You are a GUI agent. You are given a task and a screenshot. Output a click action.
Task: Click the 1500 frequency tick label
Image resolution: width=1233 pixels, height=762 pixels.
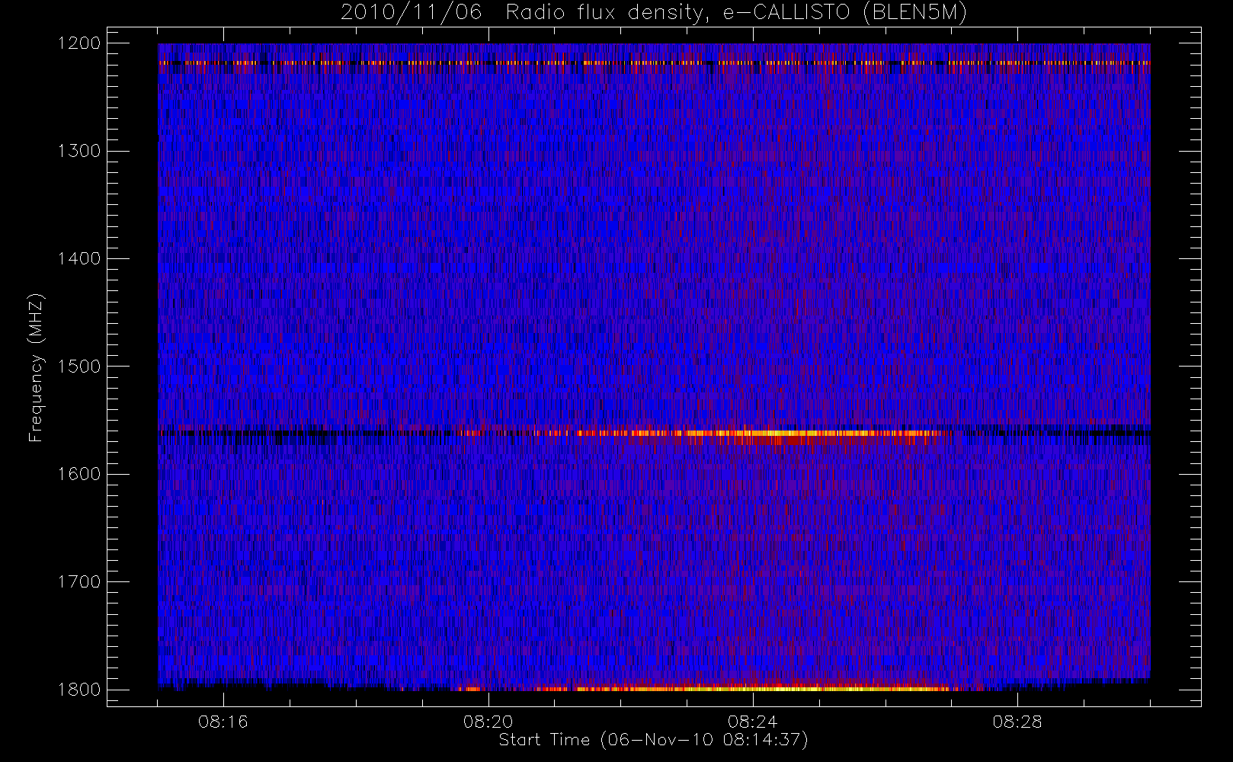coord(79,367)
